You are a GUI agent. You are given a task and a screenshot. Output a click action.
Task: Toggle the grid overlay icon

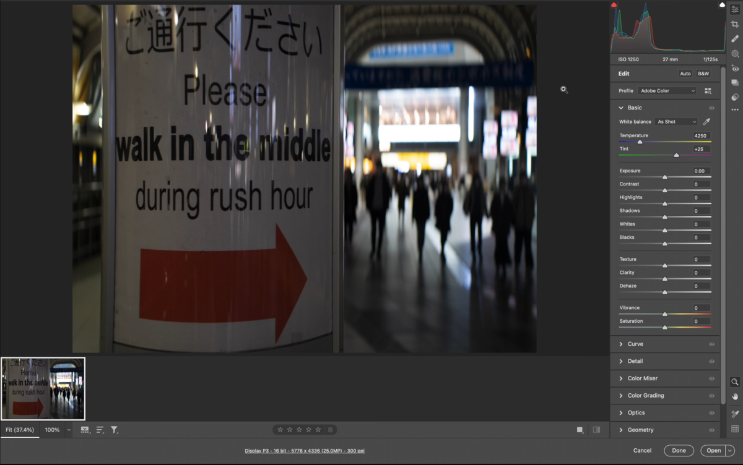[735, 429]
